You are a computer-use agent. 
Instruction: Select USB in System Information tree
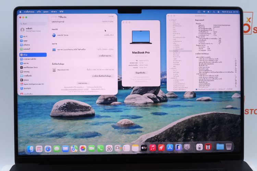pos(174,39)
